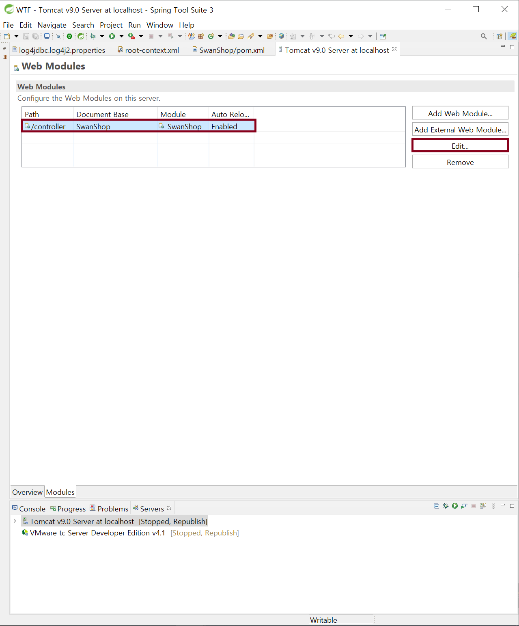Open the Console view tab
519x626 pixels.
point(28,509)
